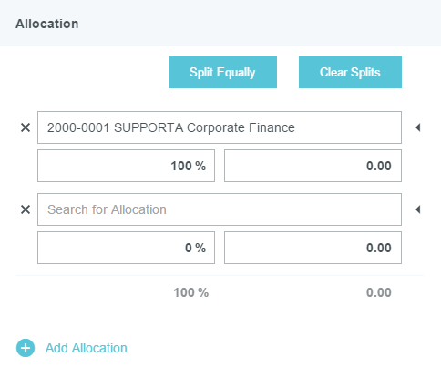Expand arrow beside Search for Allocation field

[x=418, y=209]
